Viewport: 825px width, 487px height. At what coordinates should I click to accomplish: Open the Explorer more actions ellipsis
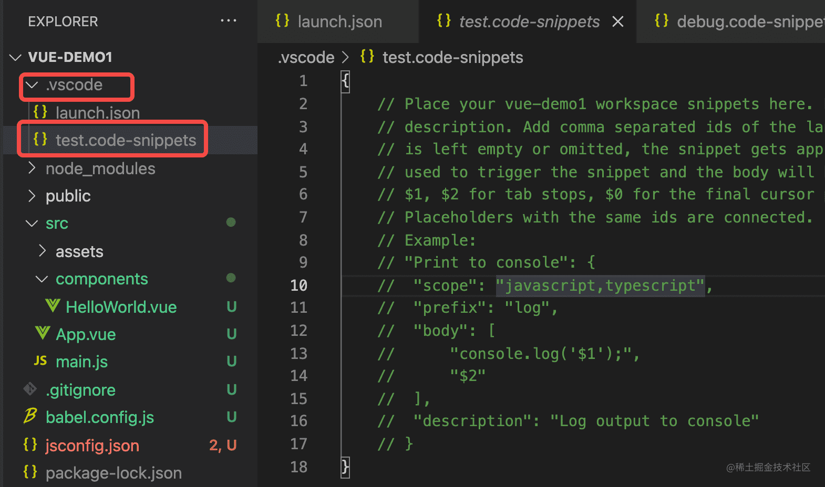point(229,21)
